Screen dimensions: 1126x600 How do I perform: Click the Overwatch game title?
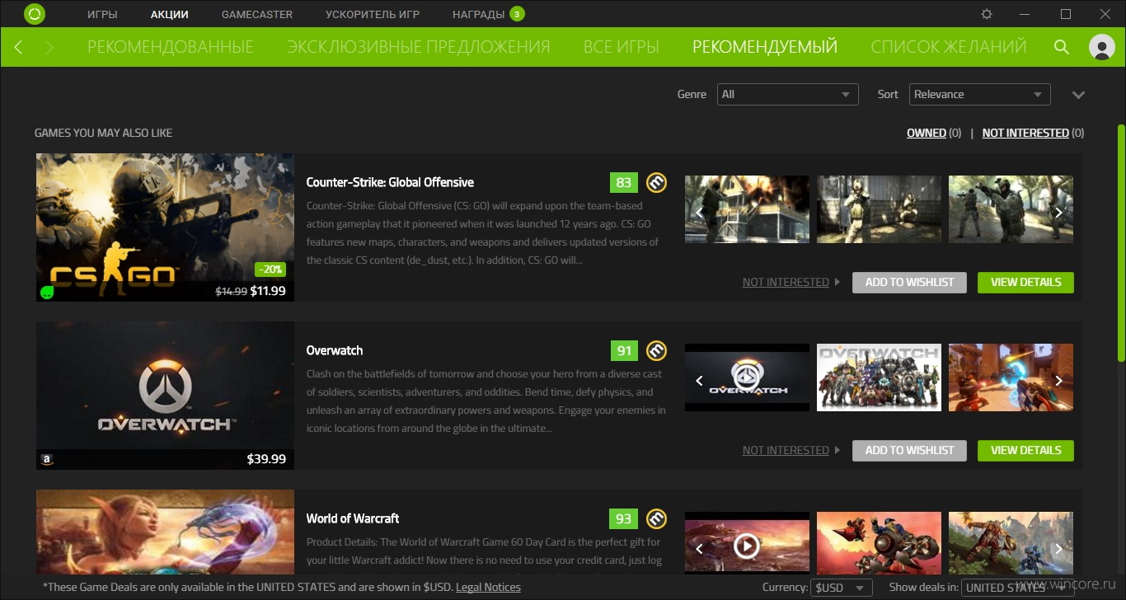(335, 350)
